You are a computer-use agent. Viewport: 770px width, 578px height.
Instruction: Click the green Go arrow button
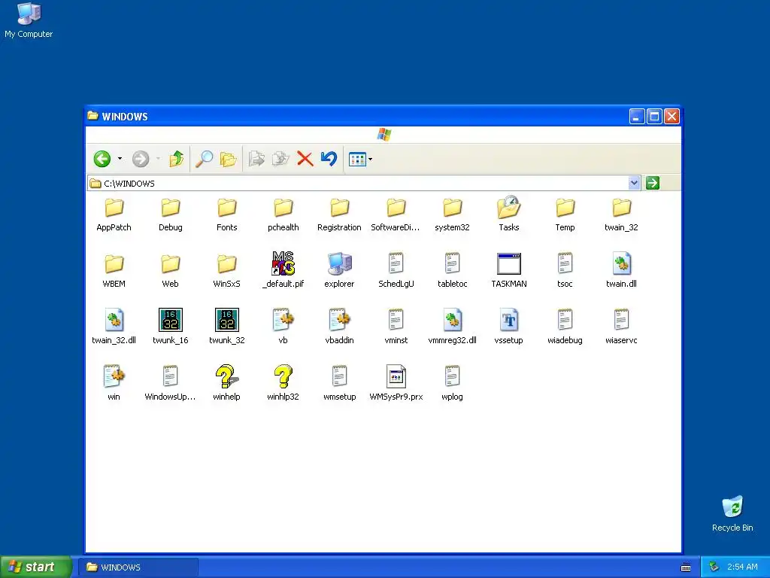652,183
